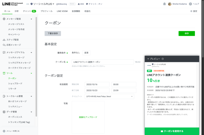
Task: Open オーディエンス in sidebar
Action: pyautogui.click(x=15, y=117)
